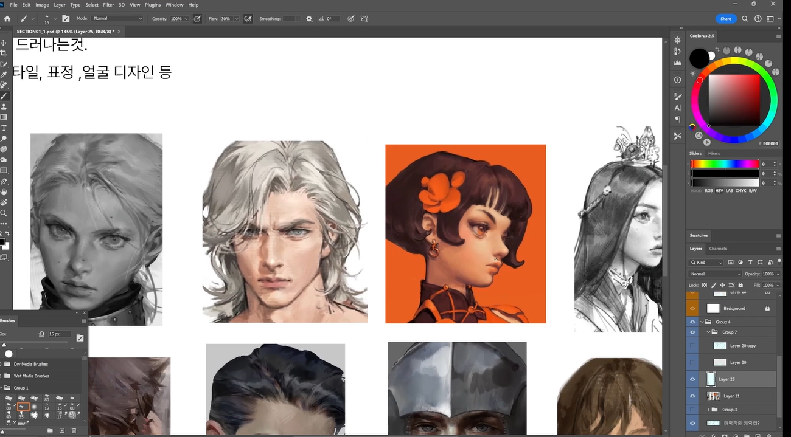
Task: Open the brush settings panel toggle icon
Action: [x=66, y=19]
